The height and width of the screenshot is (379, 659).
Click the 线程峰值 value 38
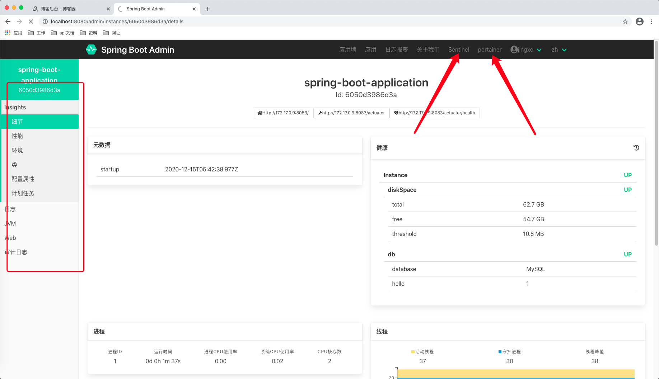point(595,361)
